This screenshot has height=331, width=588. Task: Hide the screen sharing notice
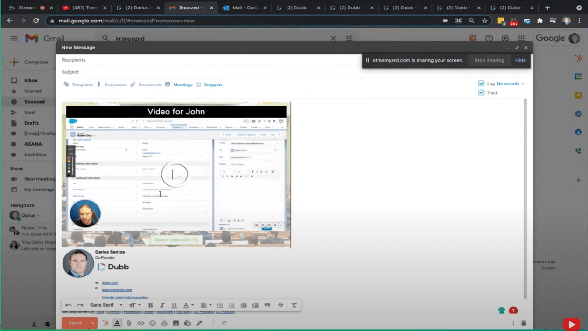coord(520,60)
